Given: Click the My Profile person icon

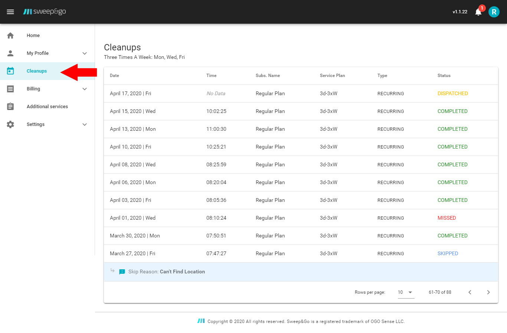Looking at the screenshot, I should tap(10, 53).
